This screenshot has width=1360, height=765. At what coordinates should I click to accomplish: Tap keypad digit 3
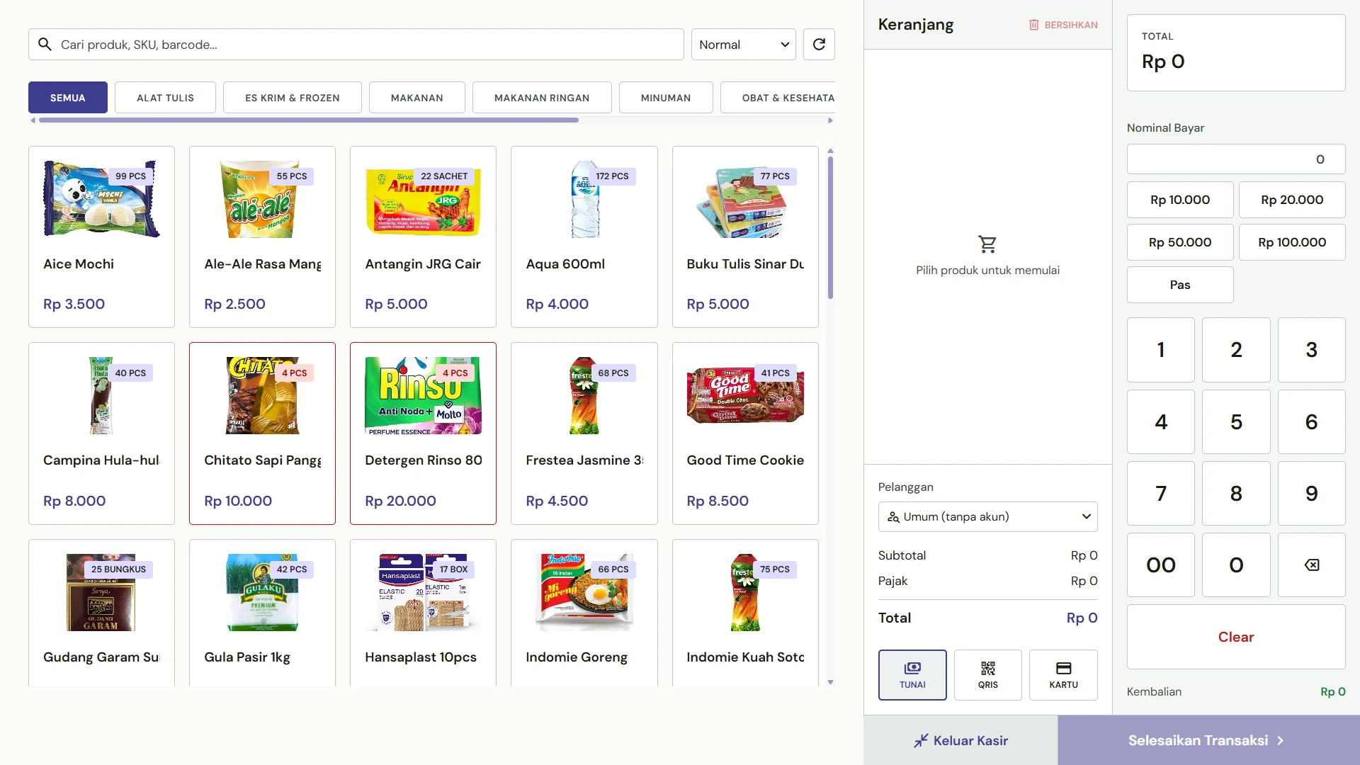point(1311,349)
